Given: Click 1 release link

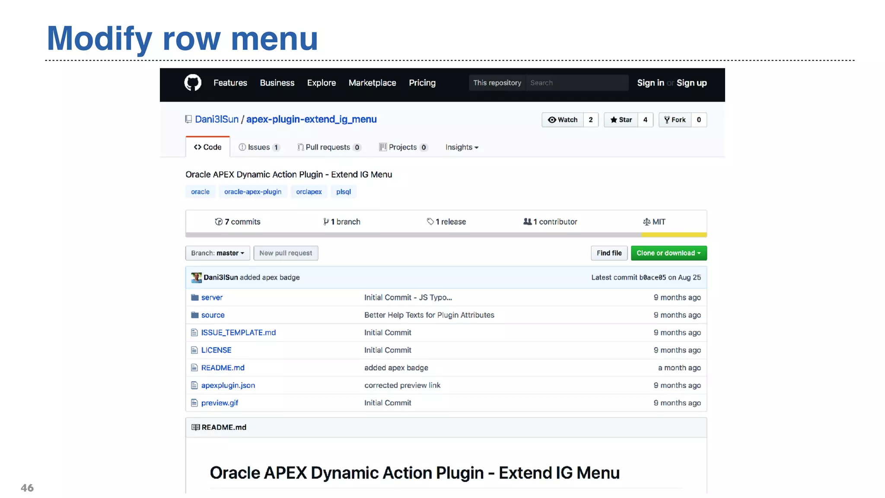Looking at the screenshot, I should (x=446, y=222).
